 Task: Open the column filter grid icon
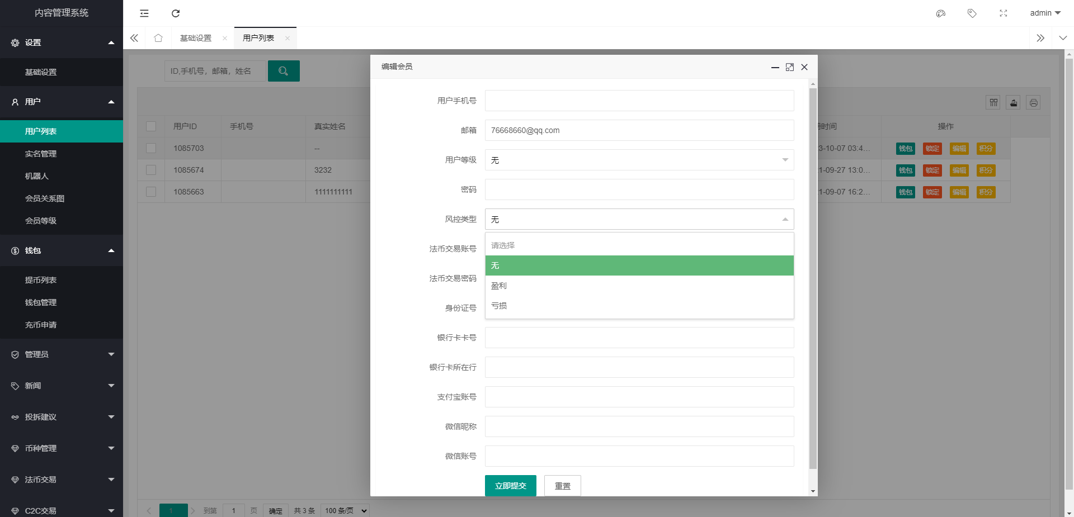pos(993,103)
